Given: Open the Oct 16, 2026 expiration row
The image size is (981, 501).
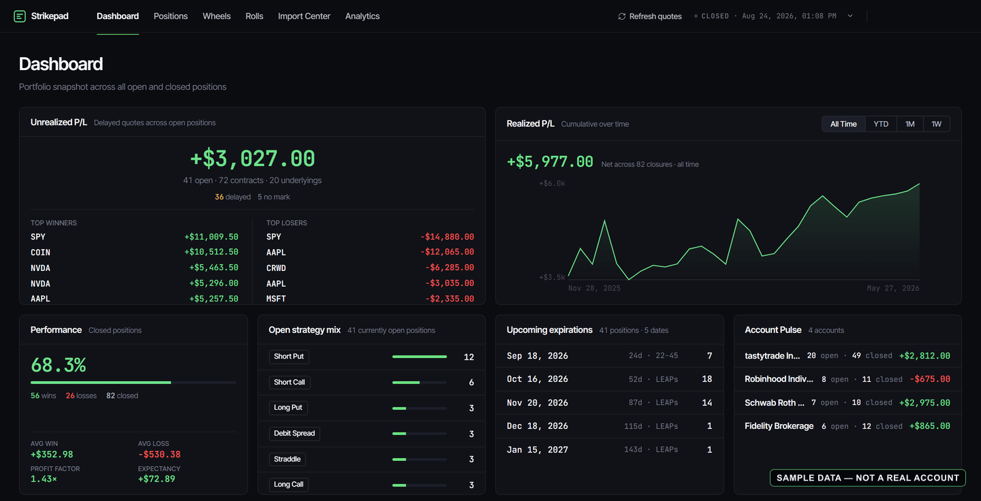Looking at the screenshot, I should (609, 379).
